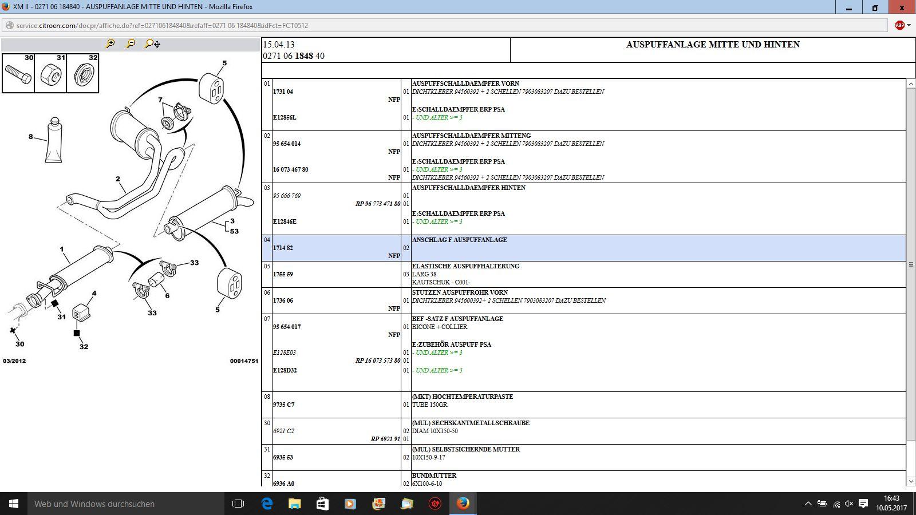
Task: Click callout 2 on the middle pipe
Action: pos(118,179)
